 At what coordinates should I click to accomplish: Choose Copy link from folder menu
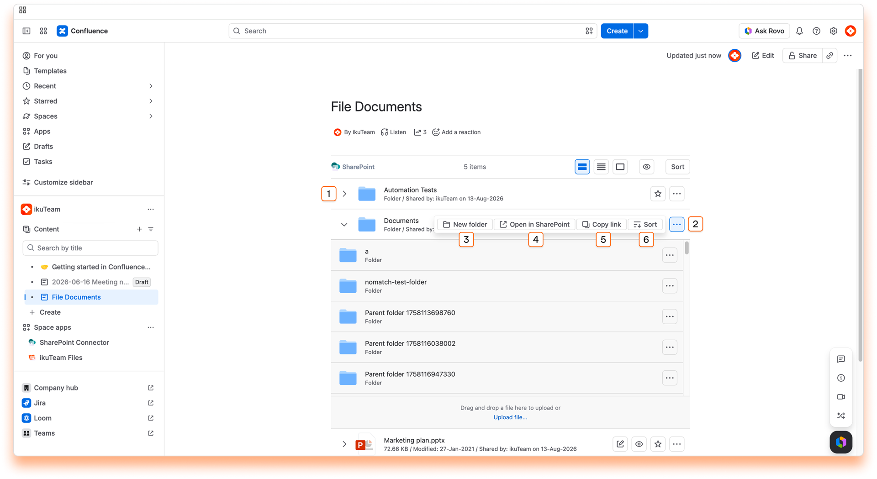click(x=602, y=224)
